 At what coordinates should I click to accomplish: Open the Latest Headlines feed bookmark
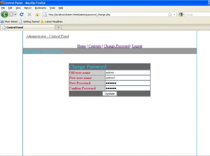click(x=52, y=22)
